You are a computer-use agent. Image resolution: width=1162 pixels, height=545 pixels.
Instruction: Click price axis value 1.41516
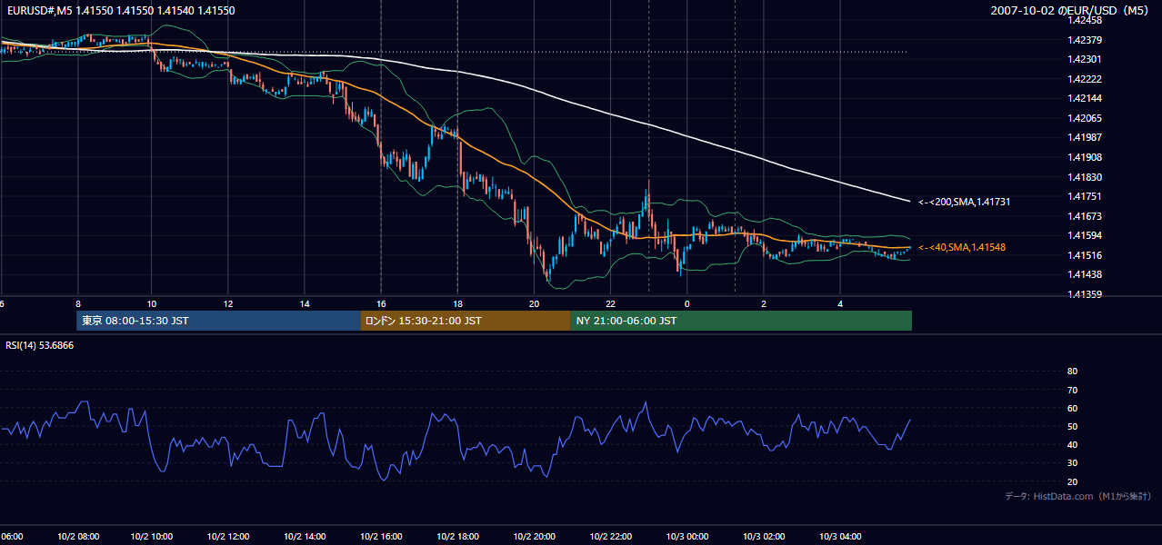click(x=1084, y=255)
